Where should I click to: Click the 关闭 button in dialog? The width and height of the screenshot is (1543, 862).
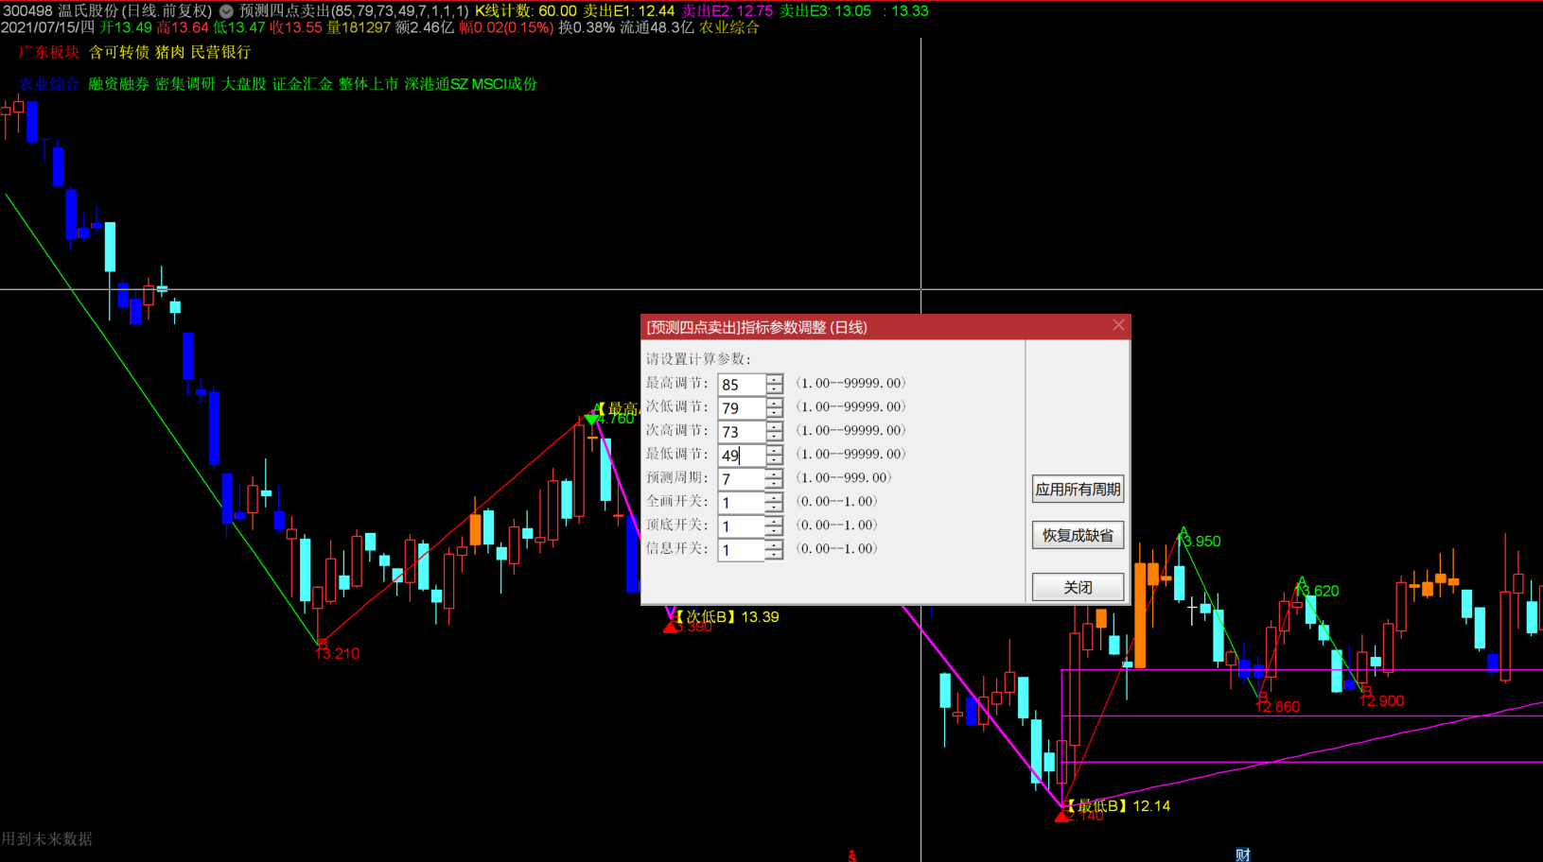click(1078, 587)
